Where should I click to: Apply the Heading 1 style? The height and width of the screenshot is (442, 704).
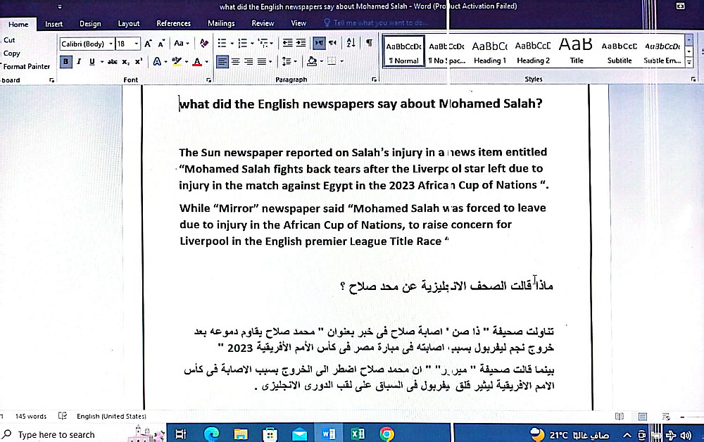[x=490, y=52]
